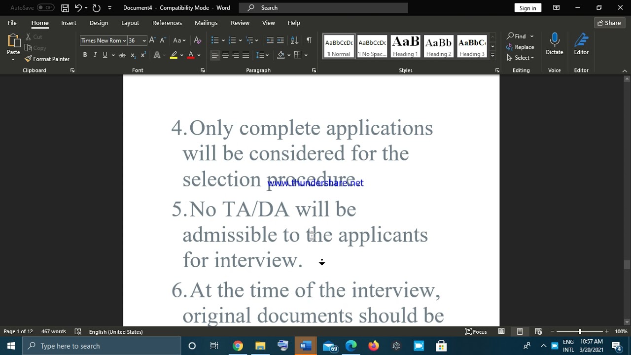Select the No Spacing style

tap(372, 47)
